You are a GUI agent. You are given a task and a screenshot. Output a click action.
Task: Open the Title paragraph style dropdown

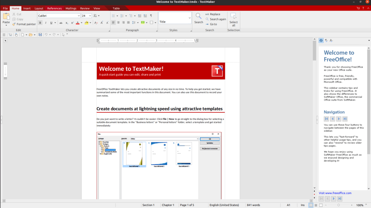pos(189,18)
